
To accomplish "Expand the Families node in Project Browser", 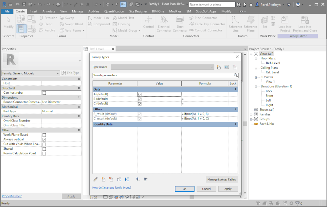I will (x=251, y=115).
